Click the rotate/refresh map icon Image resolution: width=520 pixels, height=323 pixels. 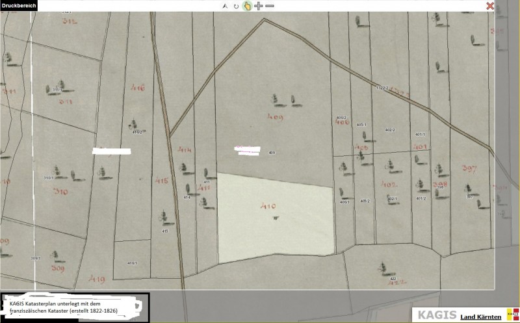tap(236, 6)
